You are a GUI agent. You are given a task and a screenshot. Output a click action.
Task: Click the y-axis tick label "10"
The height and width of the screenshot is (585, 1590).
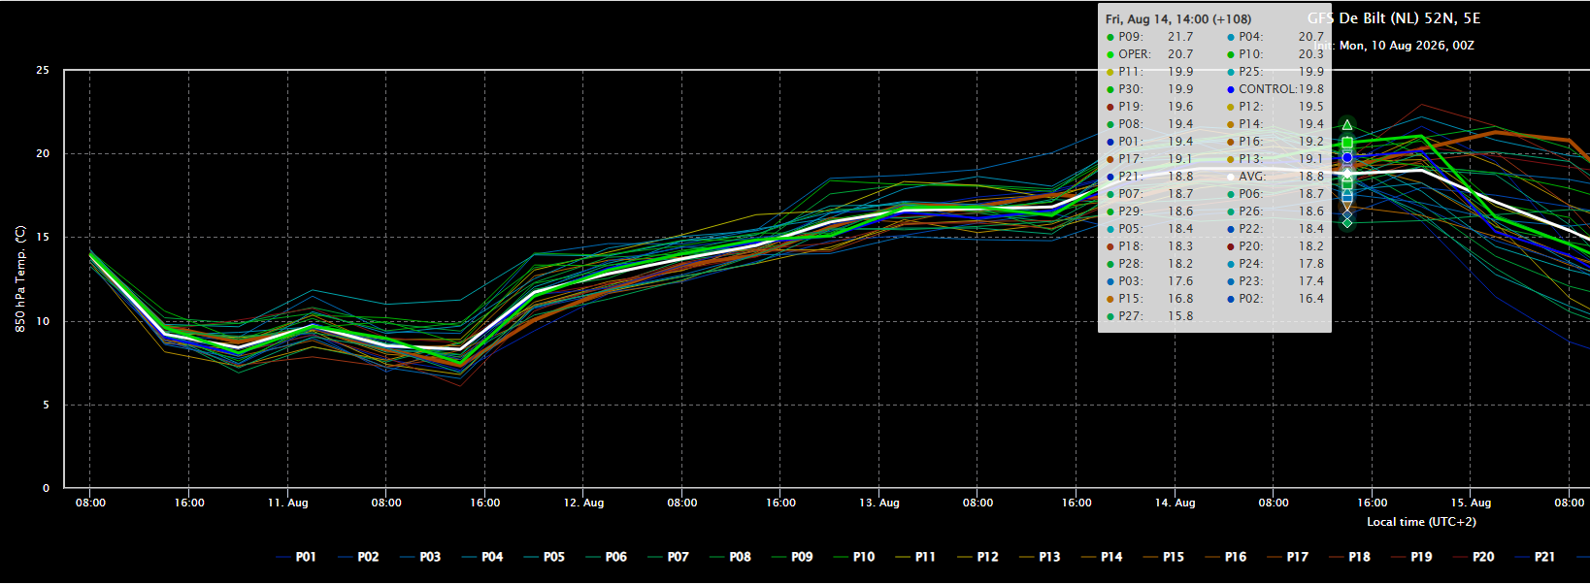point(43,321)
